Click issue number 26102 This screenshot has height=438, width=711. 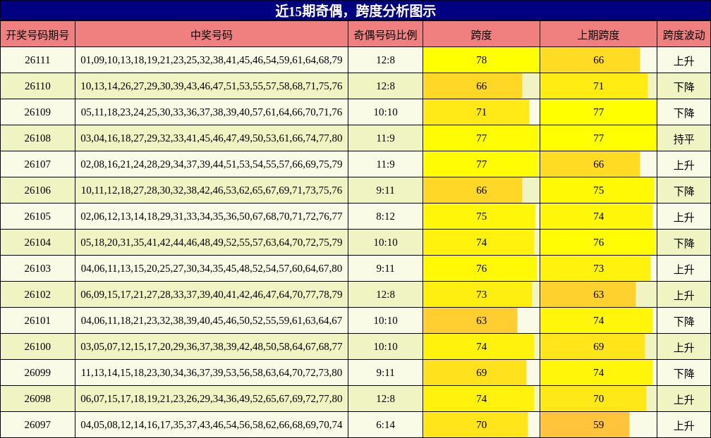(37, 294)
